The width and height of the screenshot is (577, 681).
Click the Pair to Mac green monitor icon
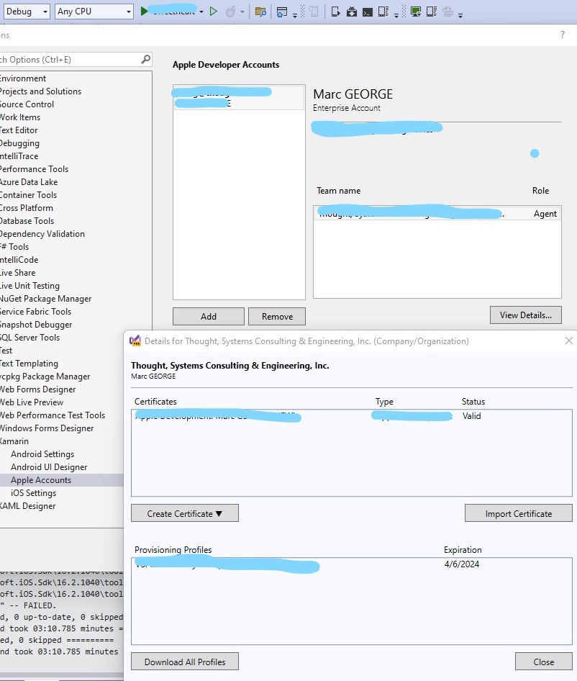coord(416,12)
